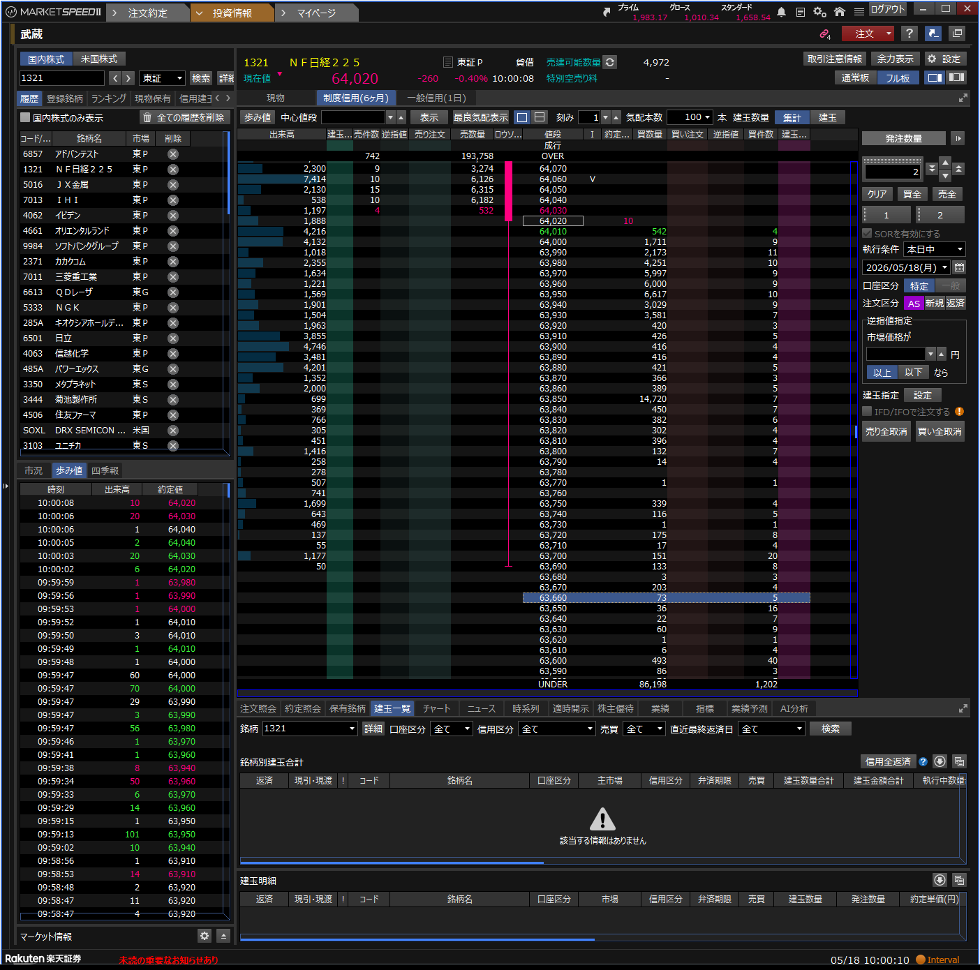Click the 売り全取消 button

click(886, 431)
